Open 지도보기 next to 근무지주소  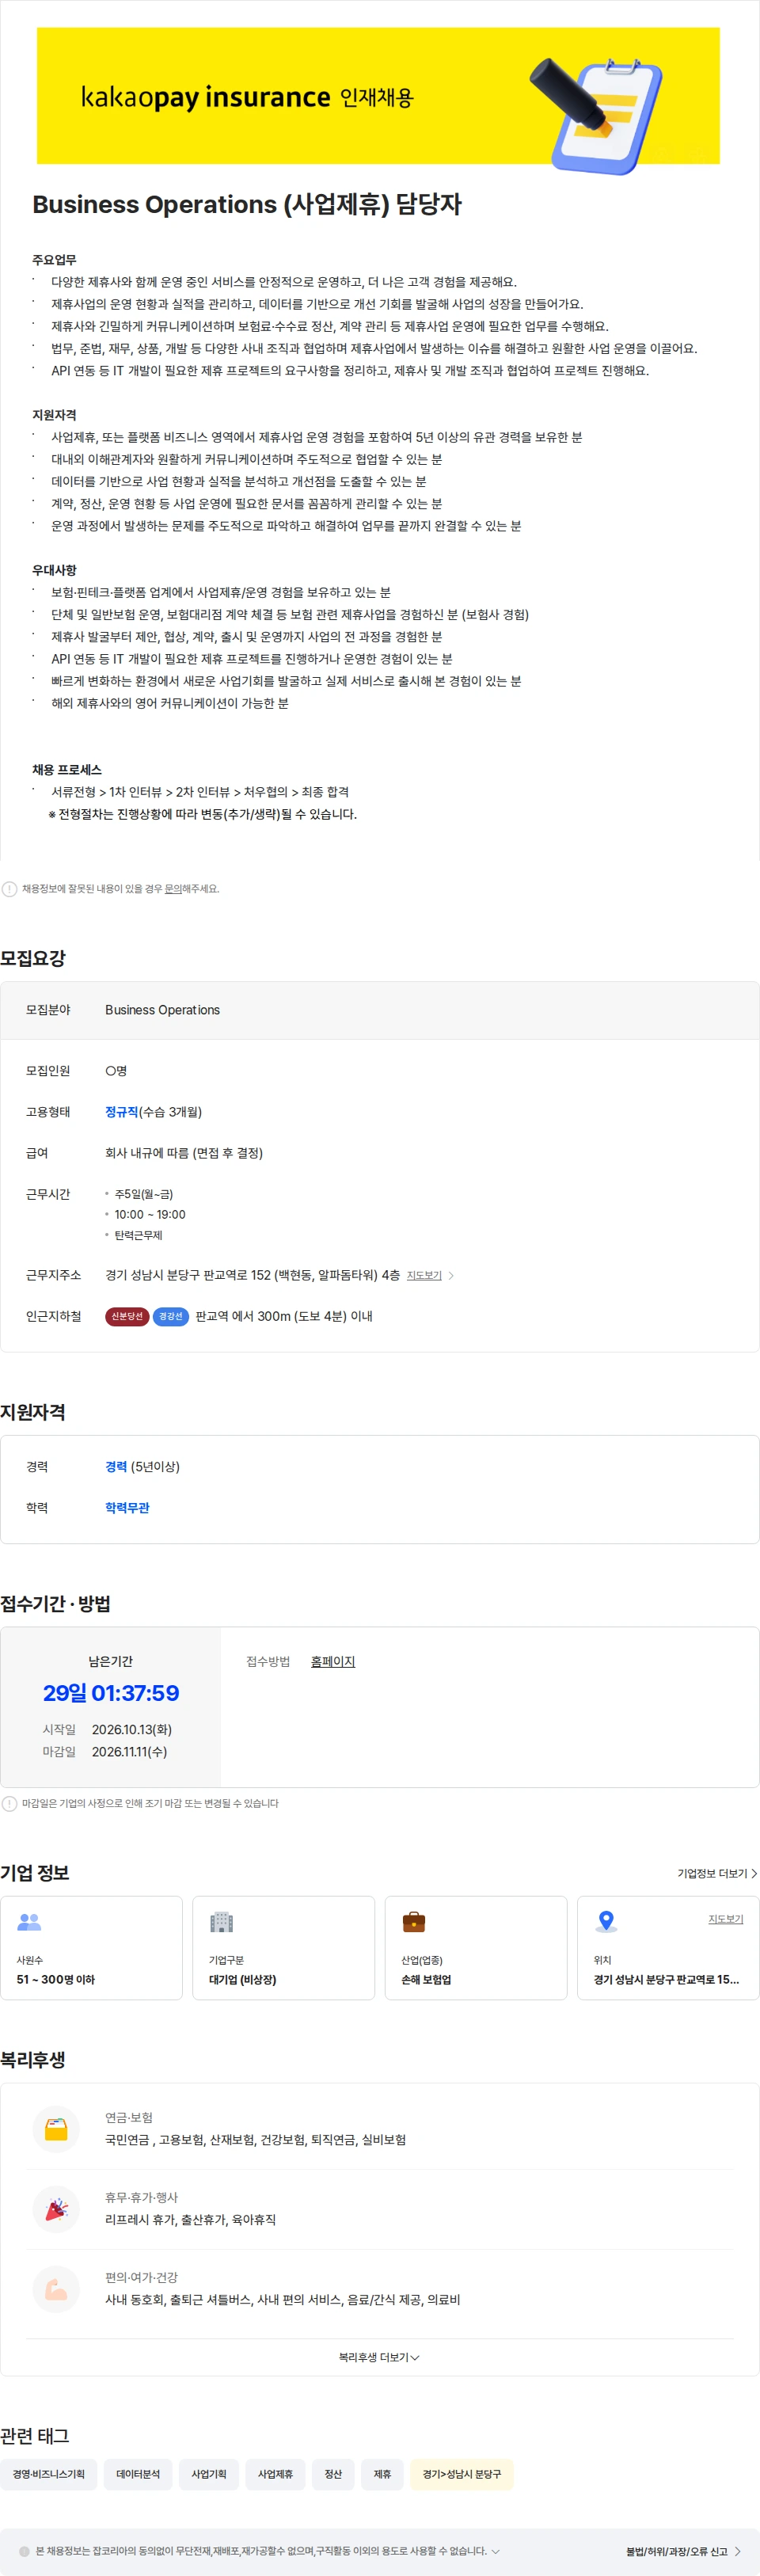point(424,1276)
